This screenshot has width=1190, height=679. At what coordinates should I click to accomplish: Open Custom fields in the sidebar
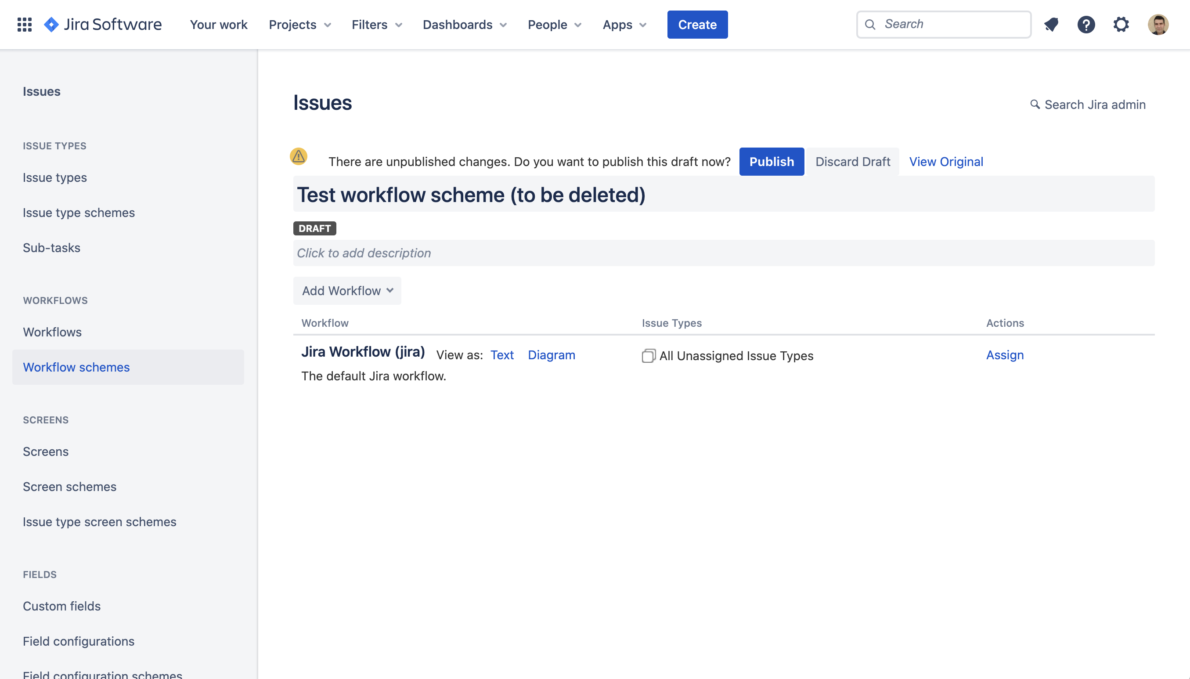tap(61, 606)
